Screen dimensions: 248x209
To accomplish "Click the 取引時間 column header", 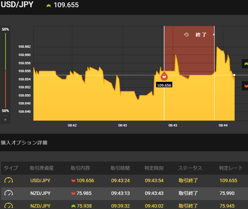I will (120, 168).
